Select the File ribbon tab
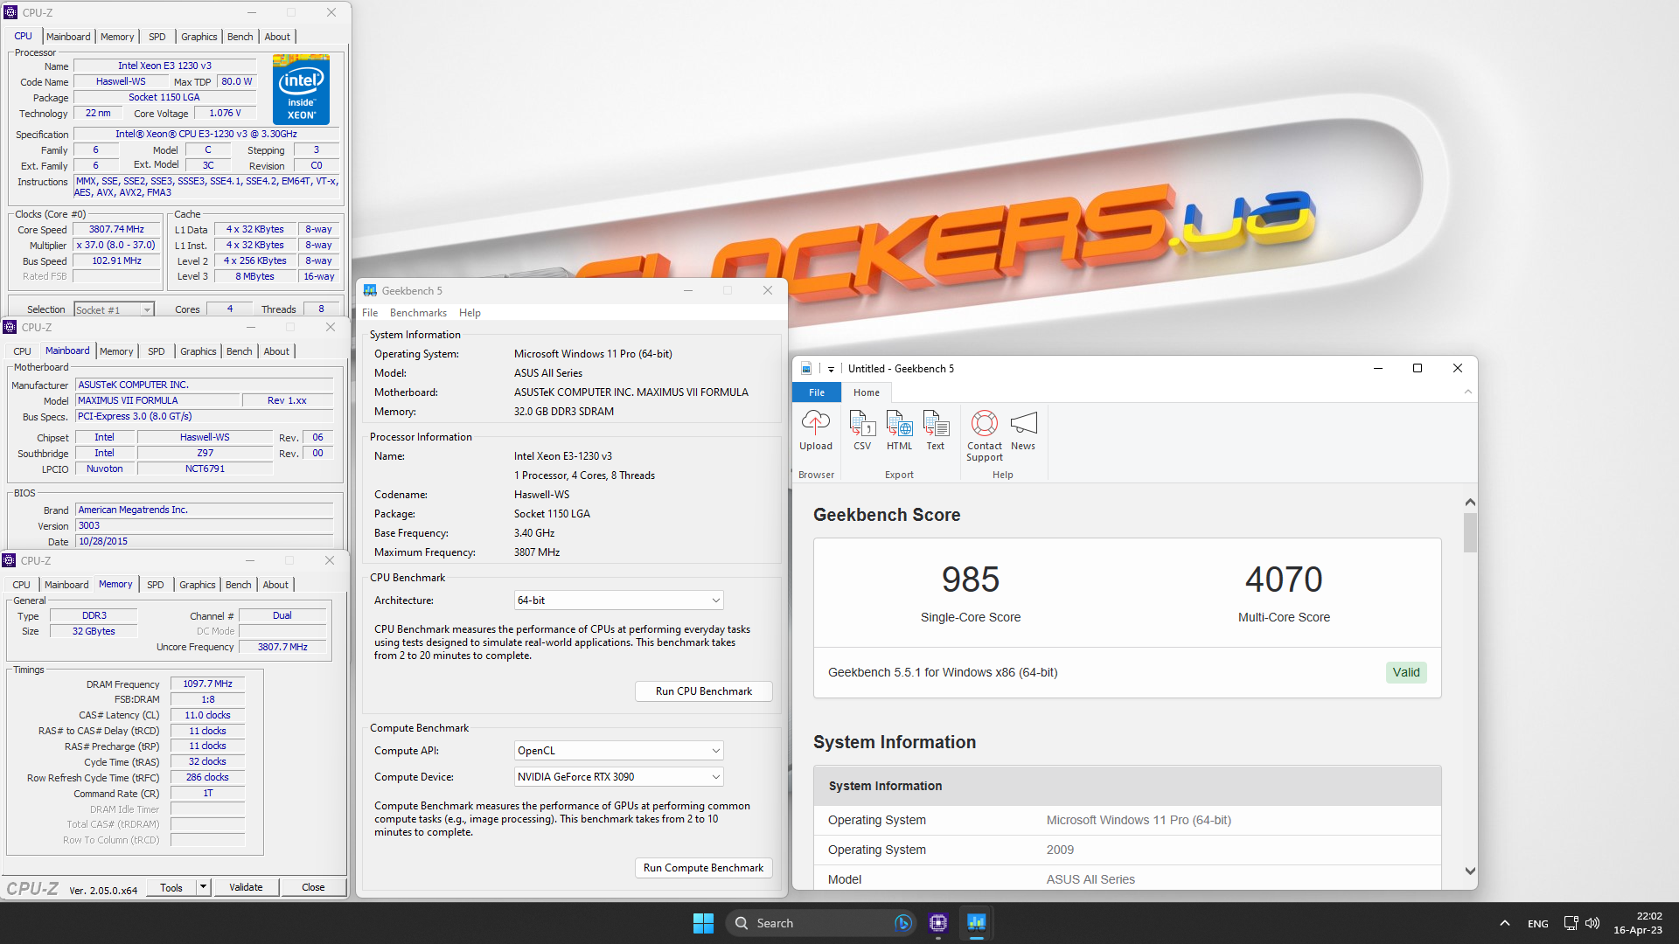1679x944 pixels. coord(817,392)
